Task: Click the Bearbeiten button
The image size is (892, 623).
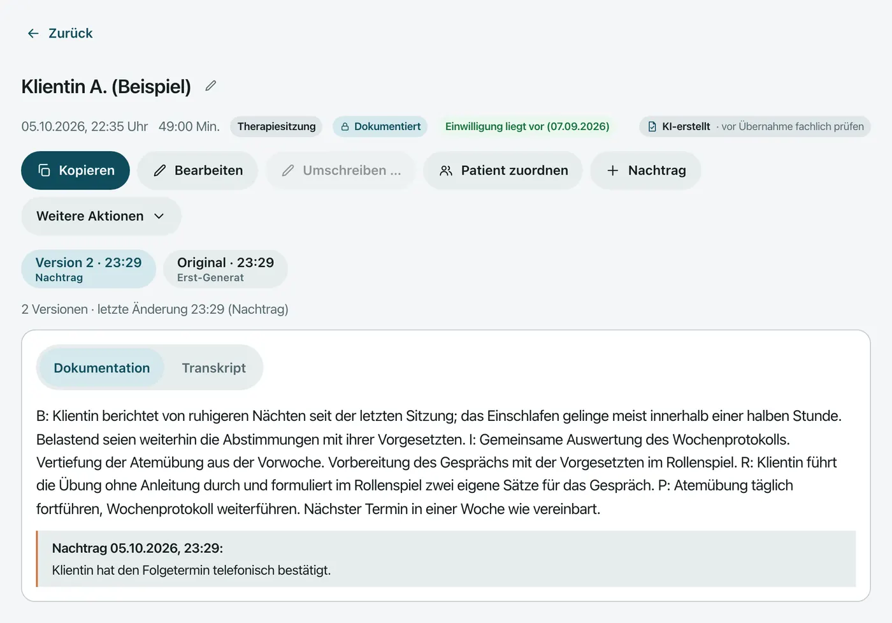Action: (x=198, y=170)
